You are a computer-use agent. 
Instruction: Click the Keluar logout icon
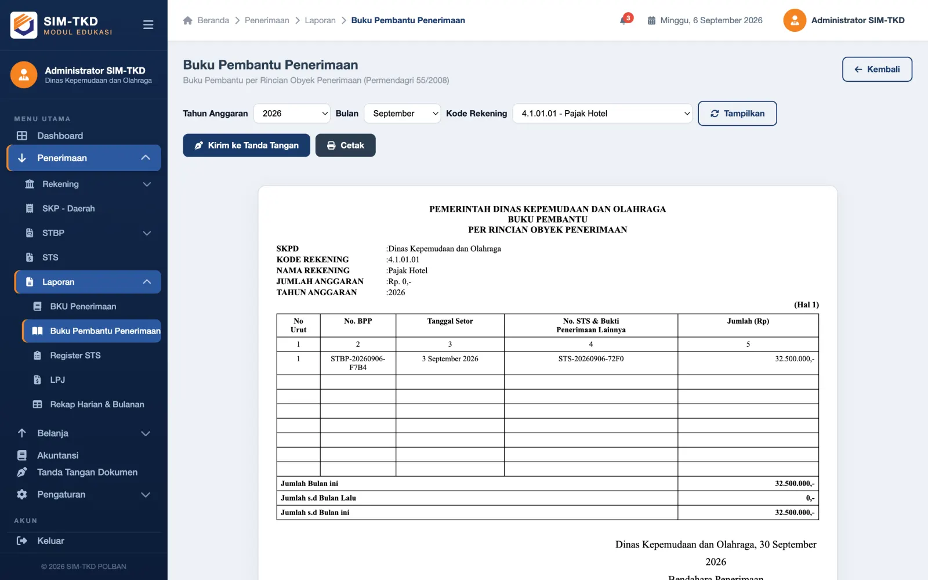[22, 541]
